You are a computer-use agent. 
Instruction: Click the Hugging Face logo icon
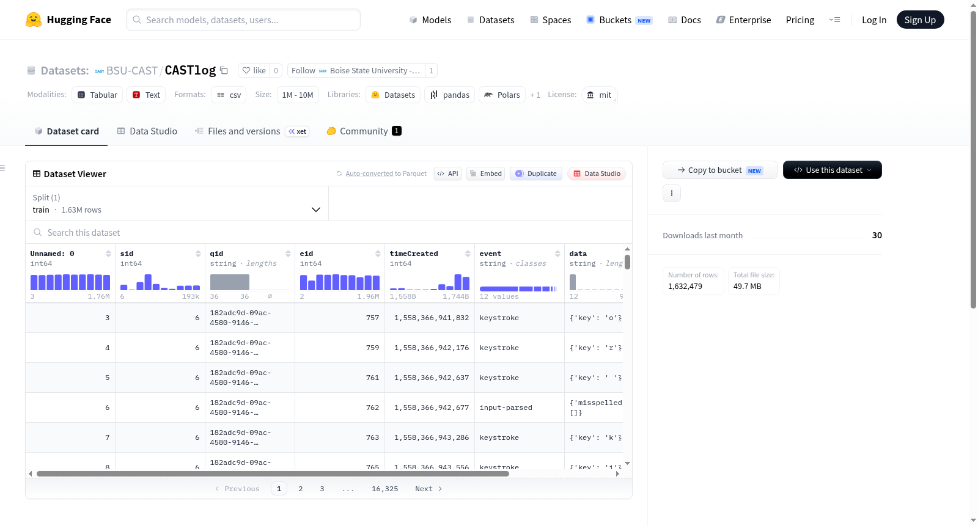click(34, 20)
